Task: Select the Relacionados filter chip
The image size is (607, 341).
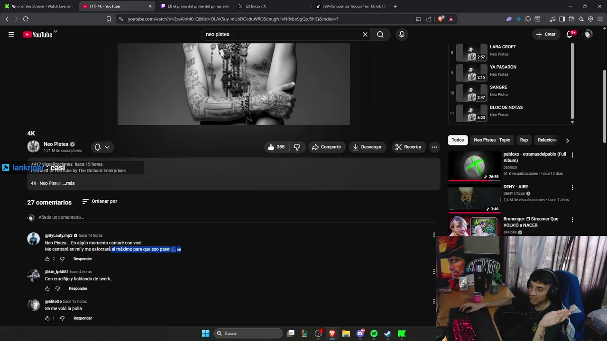Action: pos(548,140)
